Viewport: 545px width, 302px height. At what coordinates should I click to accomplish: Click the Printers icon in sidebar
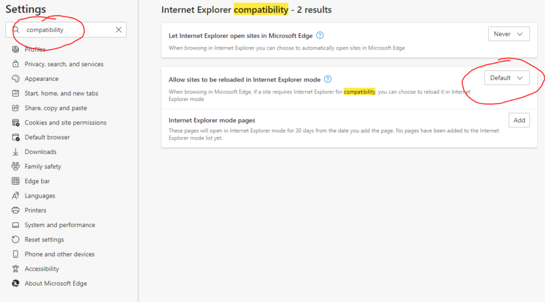pyautogui.click(x=16, y=210)
